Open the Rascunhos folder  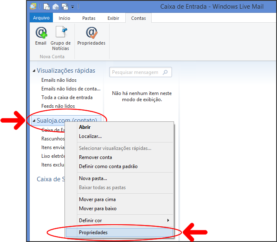click(x=53, y=139)
